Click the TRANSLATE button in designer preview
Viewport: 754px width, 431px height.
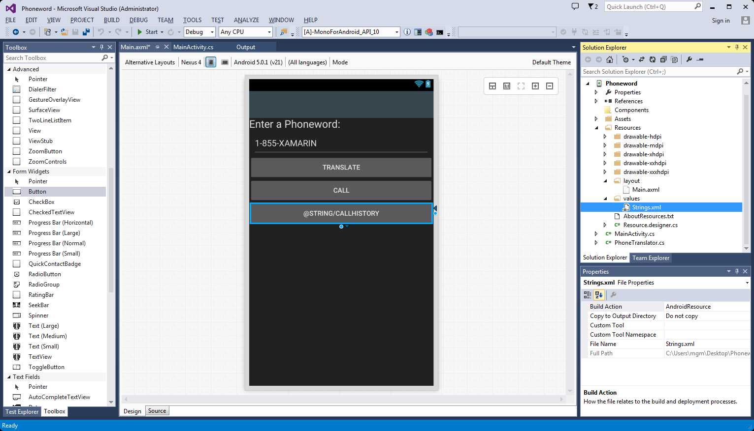[341, 168]
